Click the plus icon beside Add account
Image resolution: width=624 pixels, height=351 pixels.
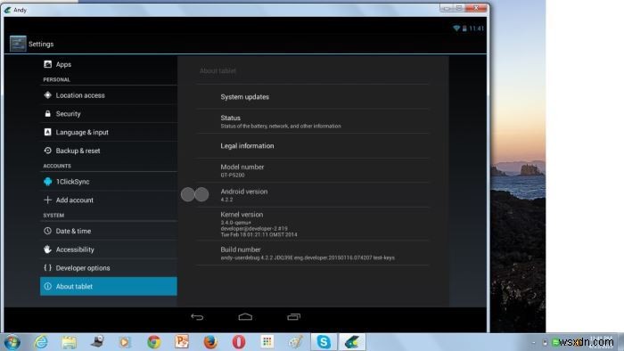[48, 200]
